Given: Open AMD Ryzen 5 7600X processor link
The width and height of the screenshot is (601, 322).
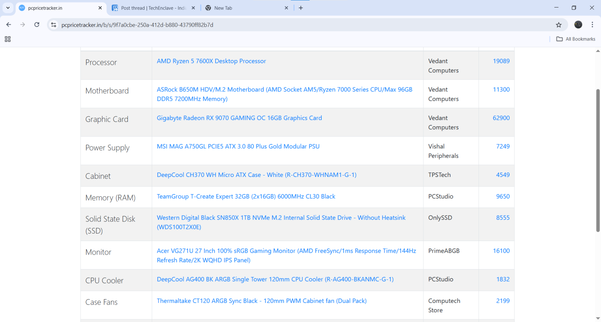Looking at the screenshot, I should point(211,61).
